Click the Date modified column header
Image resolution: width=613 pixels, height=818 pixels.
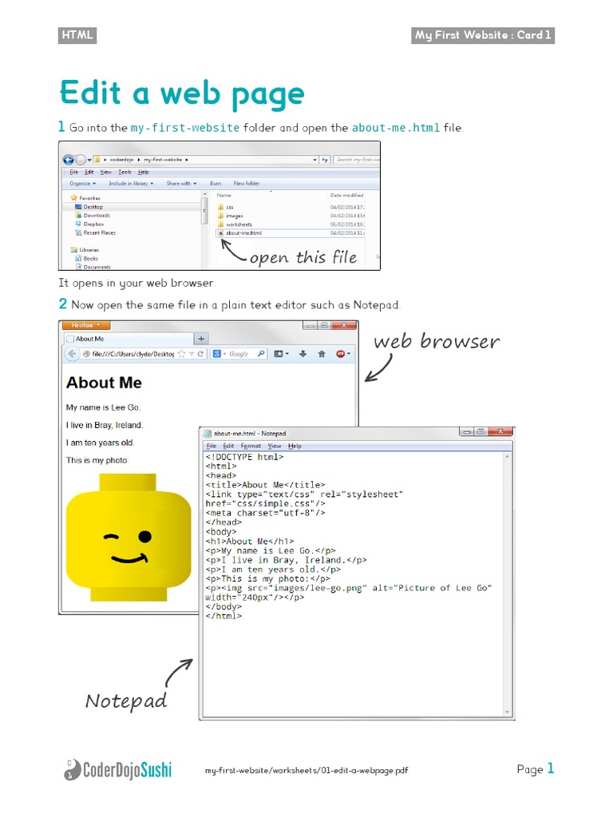(346, 195)
